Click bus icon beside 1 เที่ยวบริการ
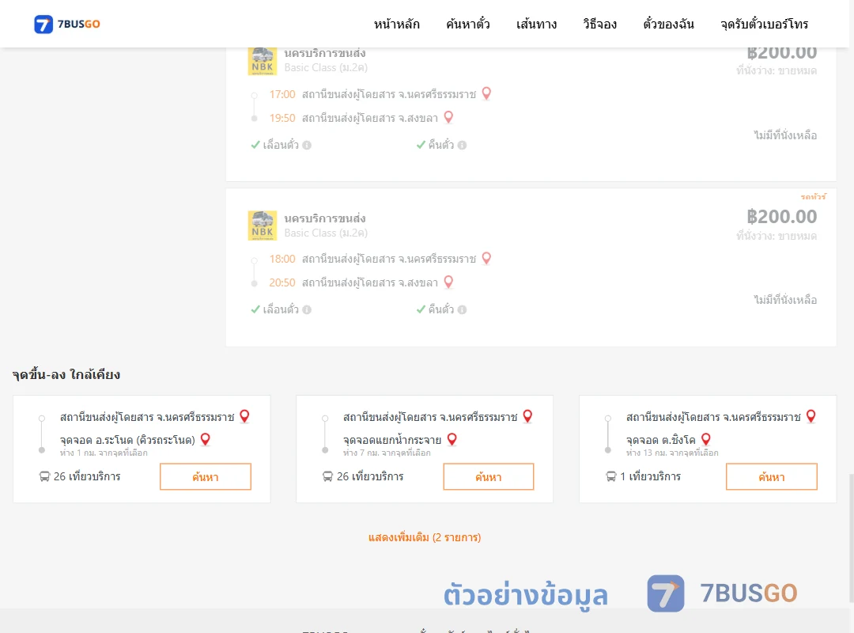The width and height of the screenshot is (854, 633). pyautogui.click(x=611, y=476)
